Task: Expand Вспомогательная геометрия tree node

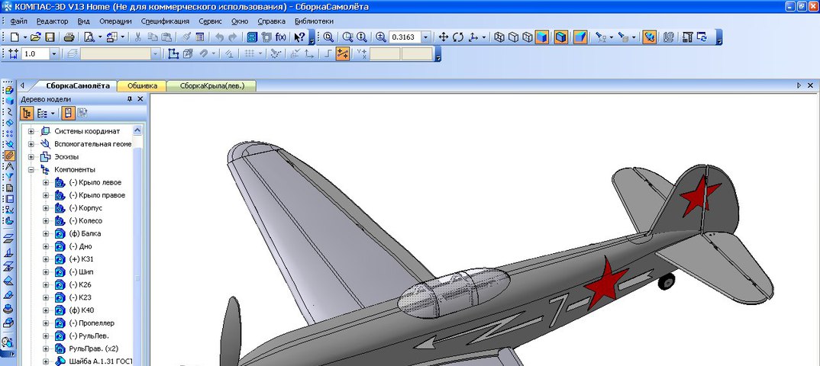Action: [31, 144]
